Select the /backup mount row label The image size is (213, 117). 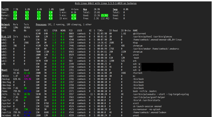(6, 79)
